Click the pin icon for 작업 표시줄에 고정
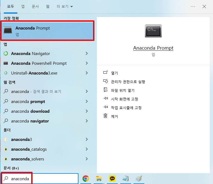Image resolution: width=213 pixels, height=184 pixels. (x=106, y=107)
